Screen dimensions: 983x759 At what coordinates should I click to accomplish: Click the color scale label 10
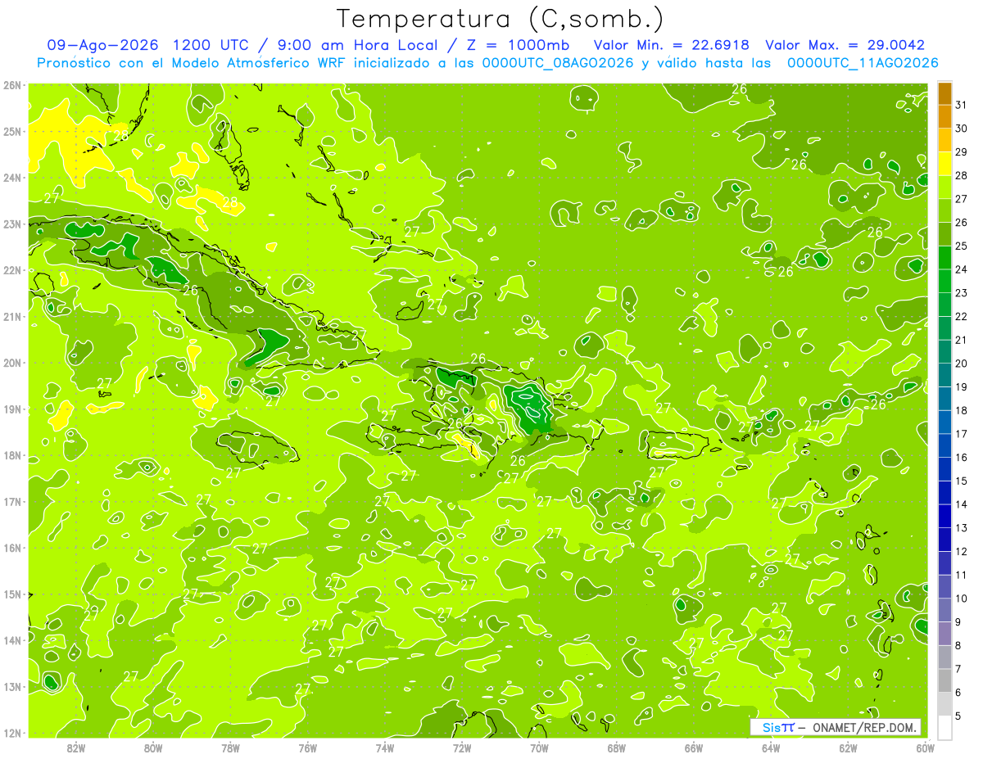pos(961,599)
